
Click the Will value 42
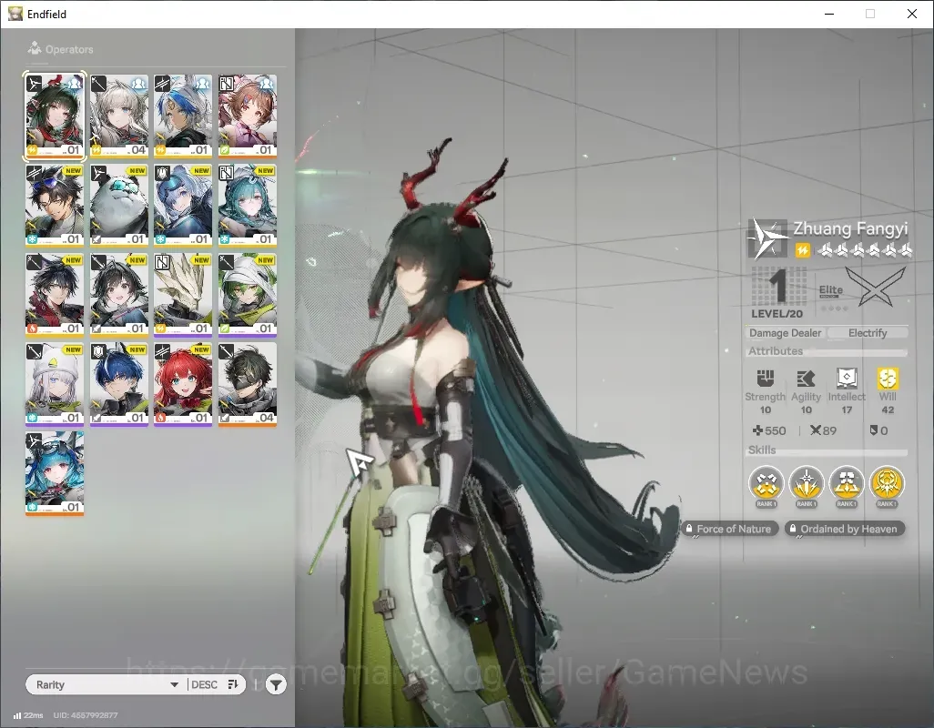tap(888, 409)
